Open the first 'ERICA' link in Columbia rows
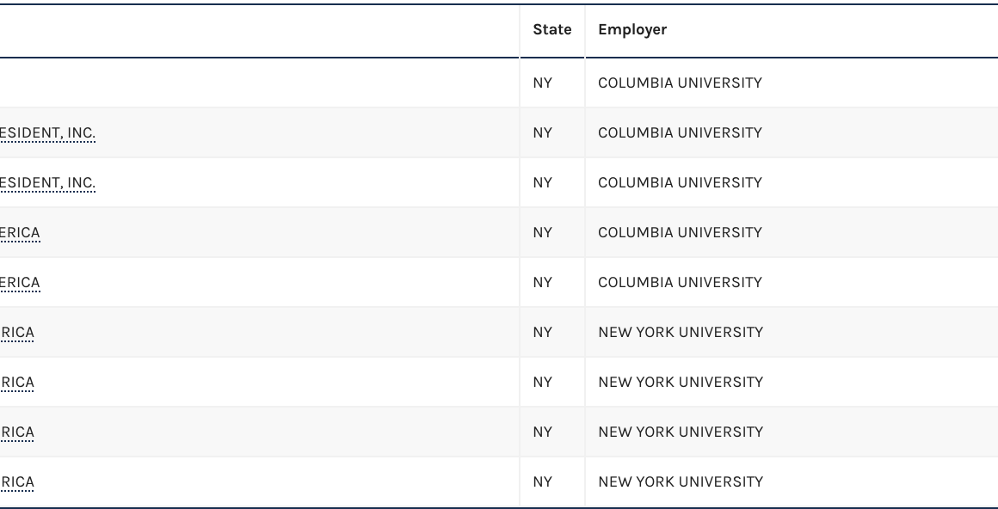The image size is (998, 509). (20, 232)
